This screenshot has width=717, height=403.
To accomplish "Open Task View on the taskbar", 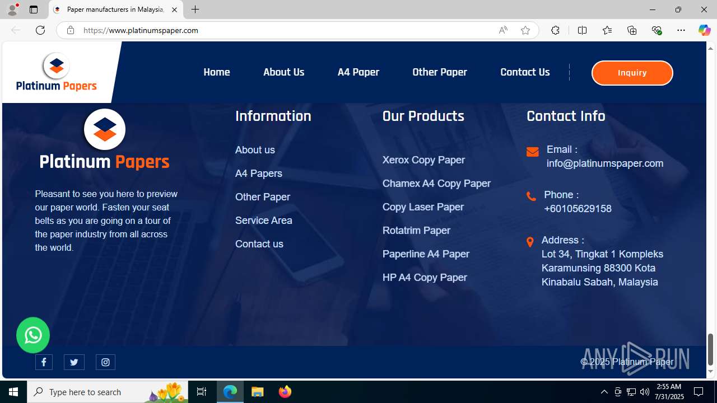I will tap(202, 392).
